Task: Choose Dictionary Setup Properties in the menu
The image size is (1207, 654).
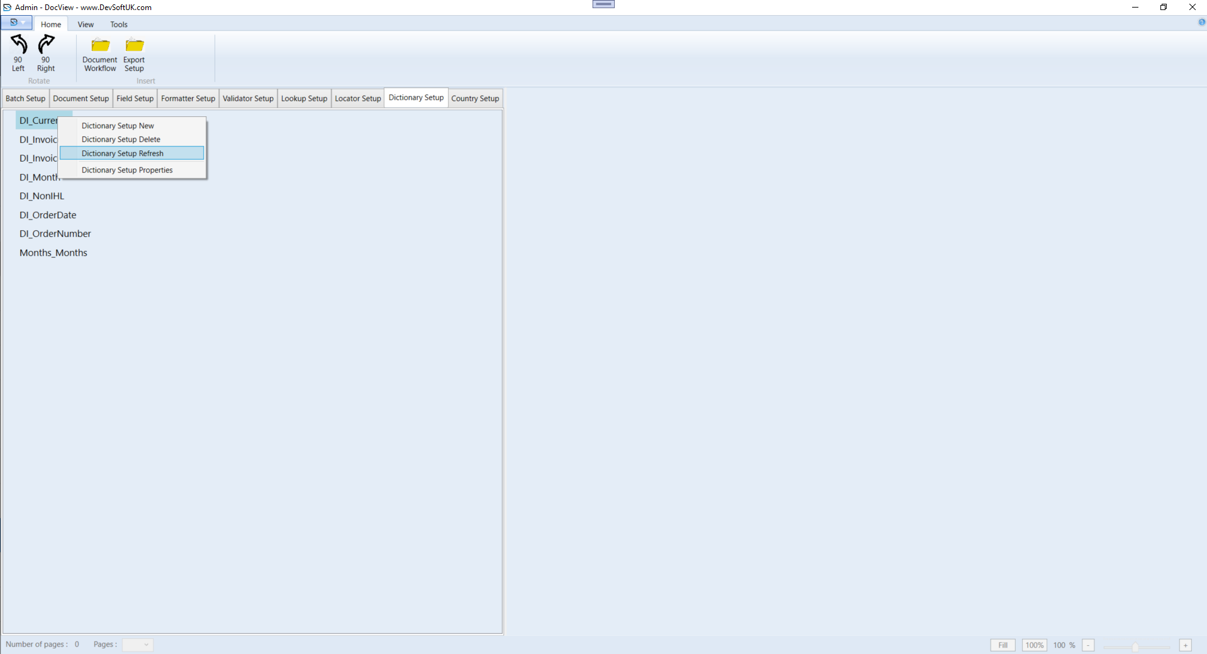Action: tap(126, 170)
